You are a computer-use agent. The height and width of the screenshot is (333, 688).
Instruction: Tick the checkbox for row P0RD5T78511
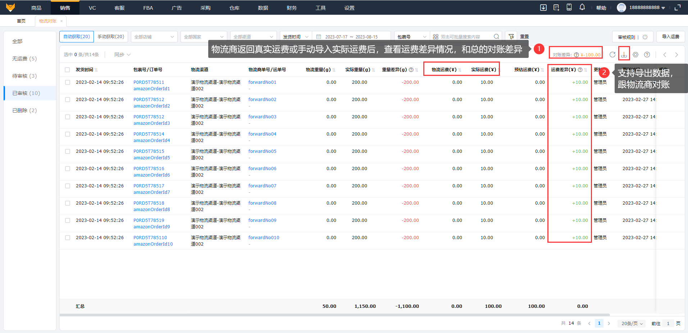pyautogui.click(x=67, y=82)
